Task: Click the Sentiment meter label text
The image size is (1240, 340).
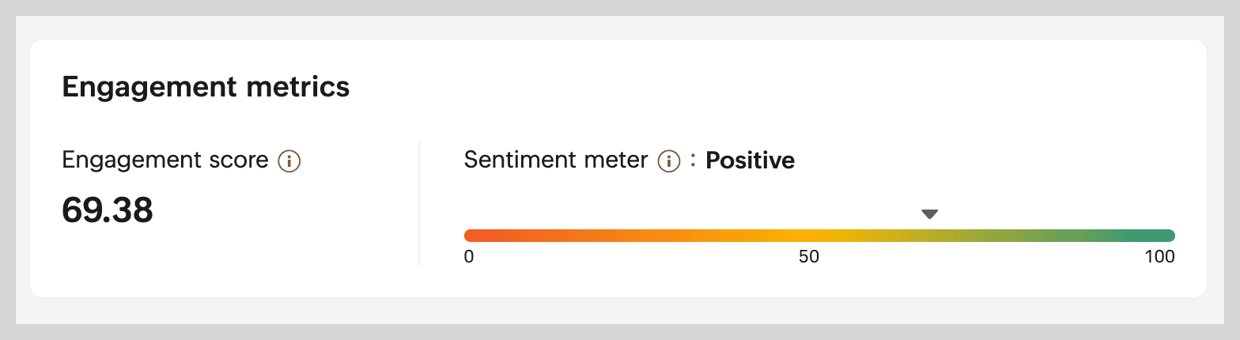Action: point(556,161)
